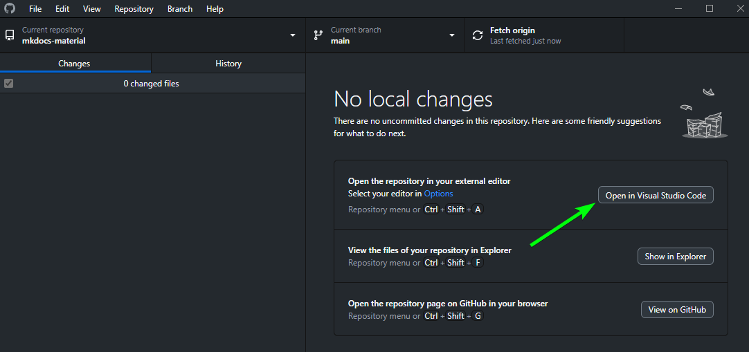The width and height of the screenshot is (749, 352).
Task: Open the Repository menu
Action: pyautogui.click(x=134, y=9)
